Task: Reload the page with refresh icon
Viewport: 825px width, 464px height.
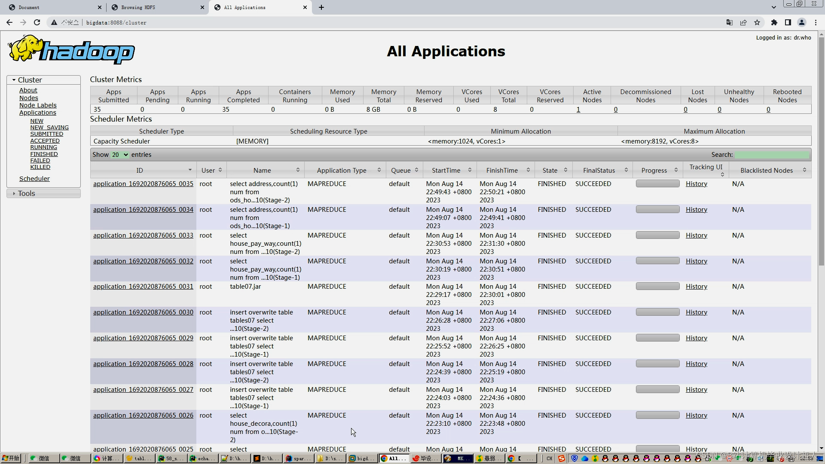Action: coord(37,22)
